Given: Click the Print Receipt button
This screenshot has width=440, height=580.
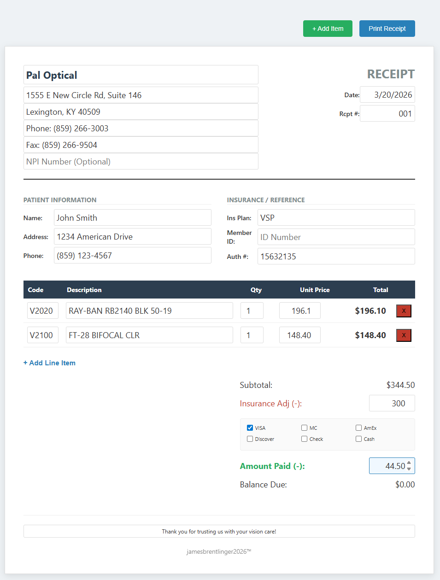Looking at the screenshot, I should coord(387,29).
